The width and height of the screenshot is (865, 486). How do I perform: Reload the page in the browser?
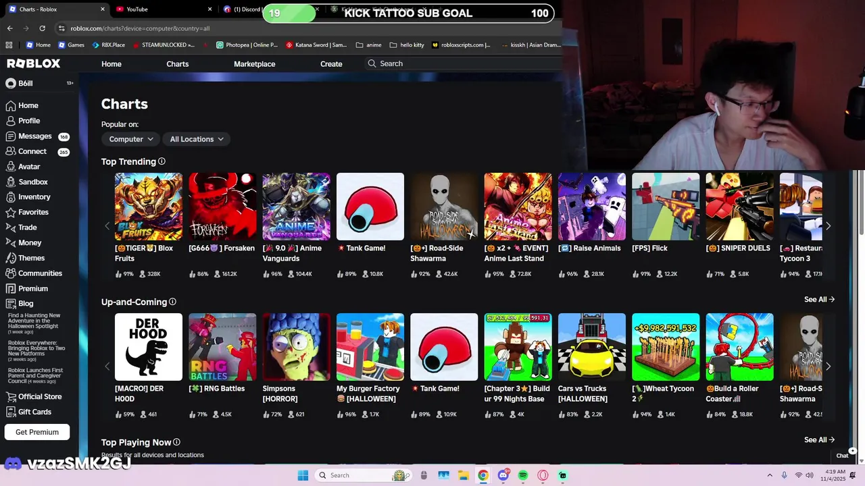click(42, 28)
